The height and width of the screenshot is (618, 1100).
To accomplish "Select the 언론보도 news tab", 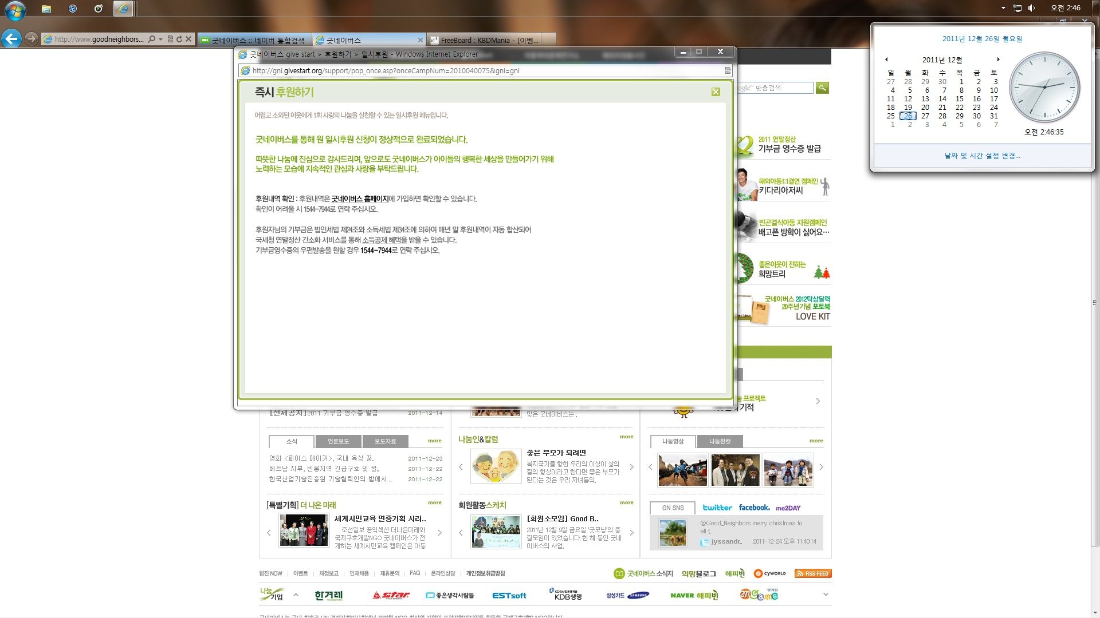I will pos(338,441).
